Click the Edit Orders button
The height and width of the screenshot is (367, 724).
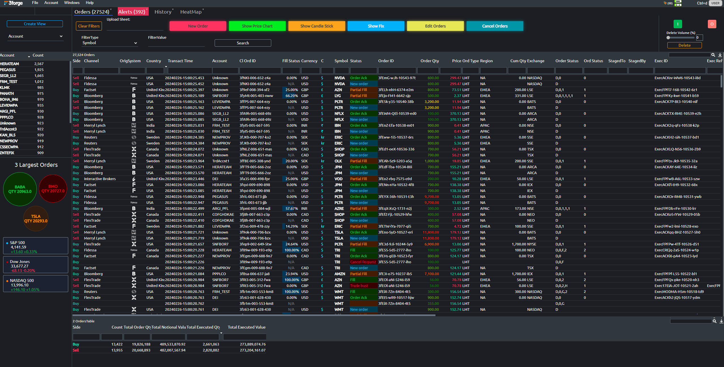pos(435,26)
